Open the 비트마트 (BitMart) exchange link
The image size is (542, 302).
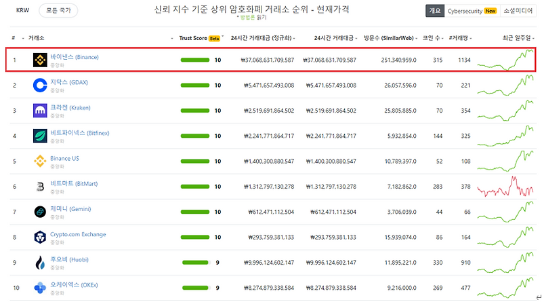(x=74, y=183)
